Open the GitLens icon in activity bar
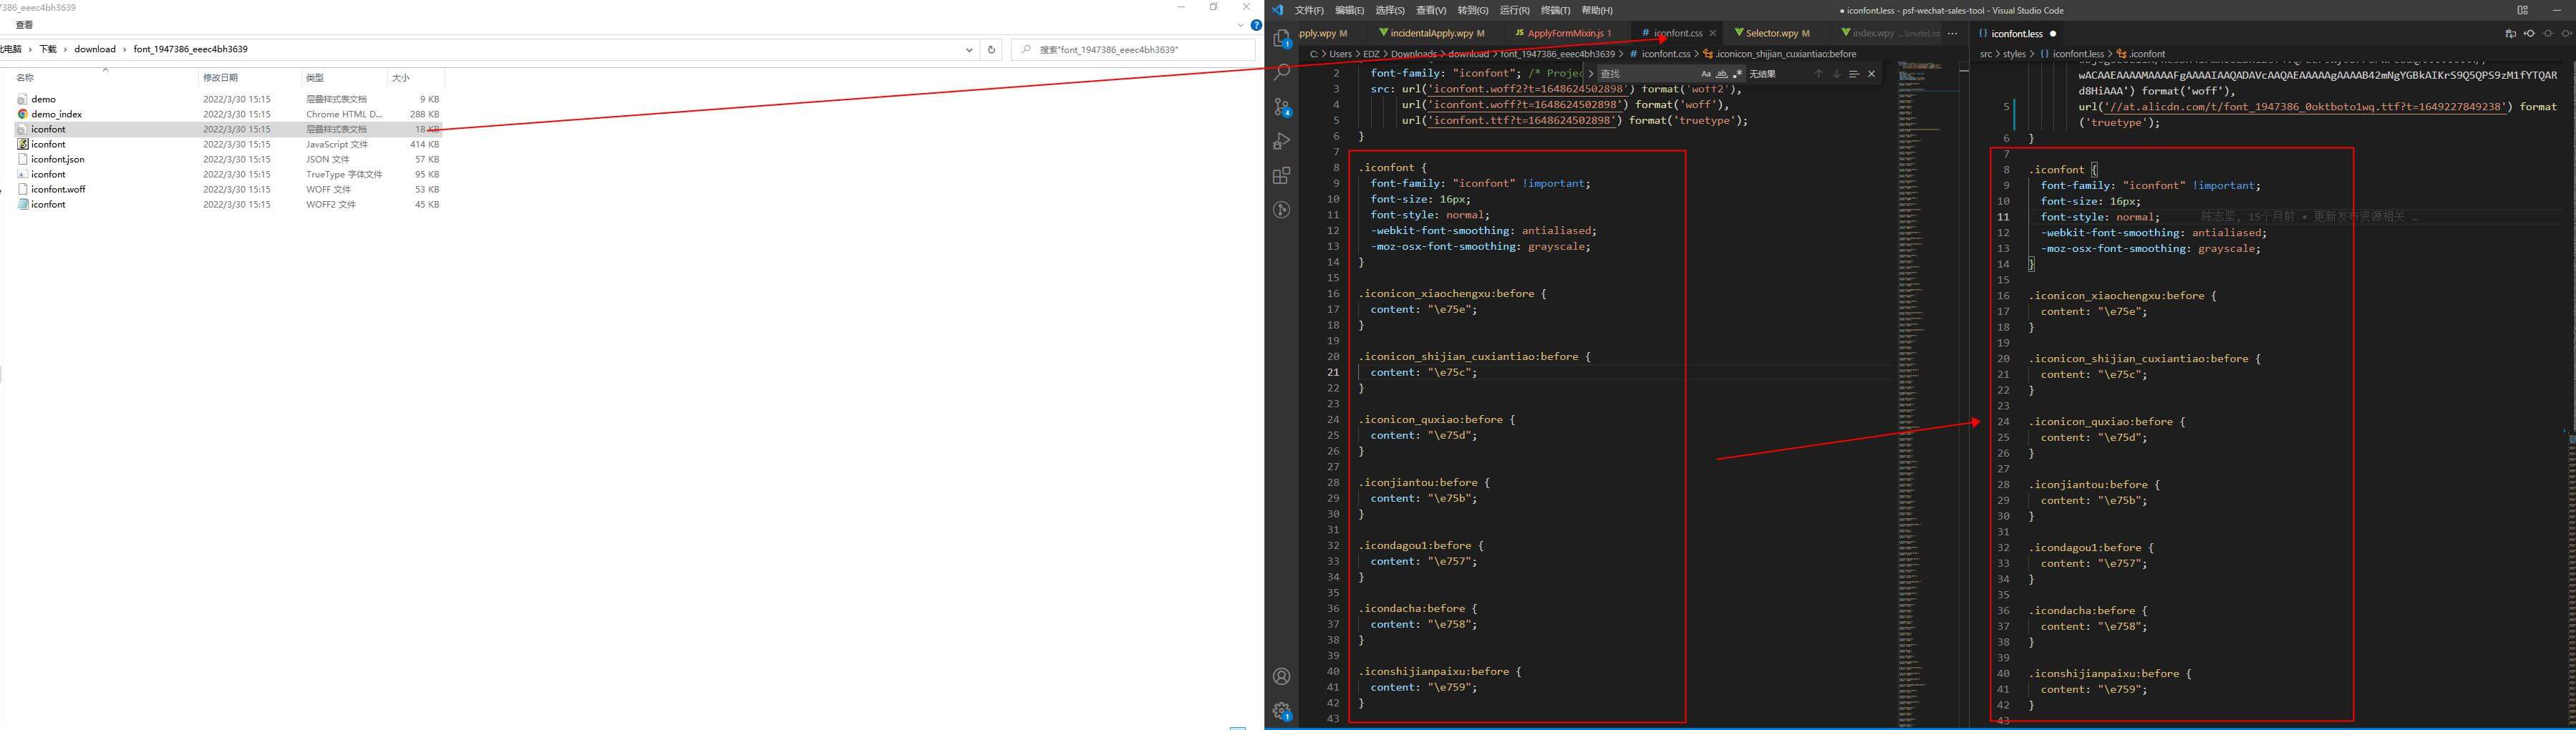The height and width of the screenshot is (730, 2576). (x=1282, y=210)
